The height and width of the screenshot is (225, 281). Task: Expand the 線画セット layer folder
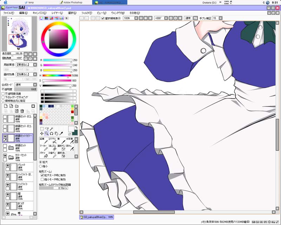[x=11, y=148]
